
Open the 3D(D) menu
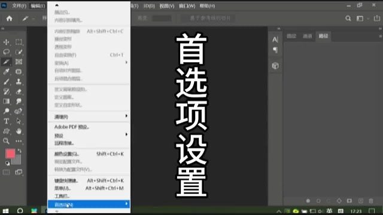149,6
